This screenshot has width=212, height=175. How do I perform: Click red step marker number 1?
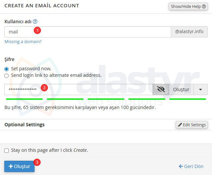37,30
